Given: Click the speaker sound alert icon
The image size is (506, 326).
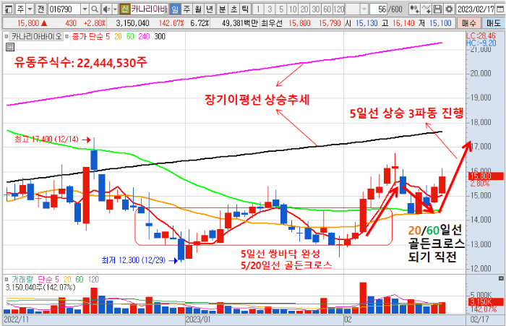Looking at the screenshot, I should (x=106, y=9).
